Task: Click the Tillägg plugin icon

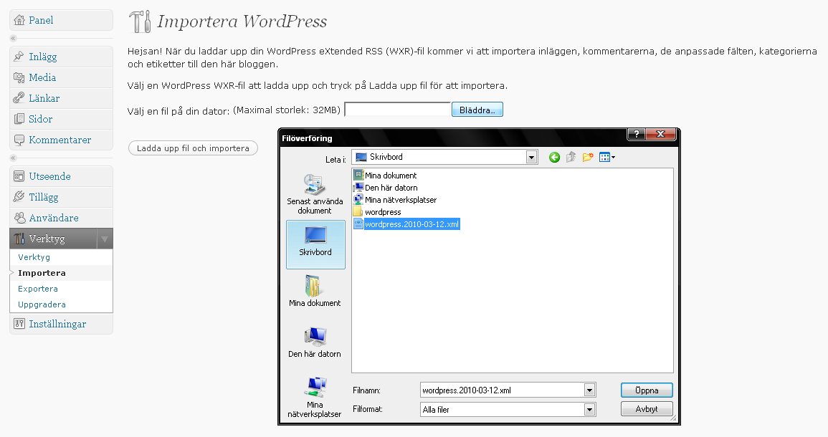Action: click(19, 197)
